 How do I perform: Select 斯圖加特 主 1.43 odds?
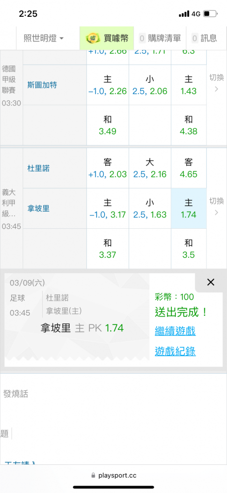pos(189,85)
